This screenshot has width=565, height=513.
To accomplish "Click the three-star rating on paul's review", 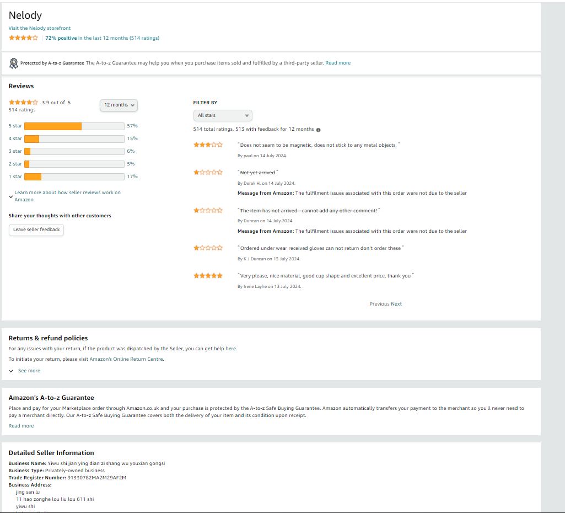I will [208, 145].
